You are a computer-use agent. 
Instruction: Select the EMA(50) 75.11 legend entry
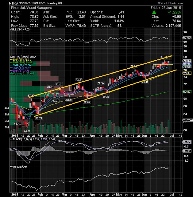pyautogui.click(x=21, y=60)
